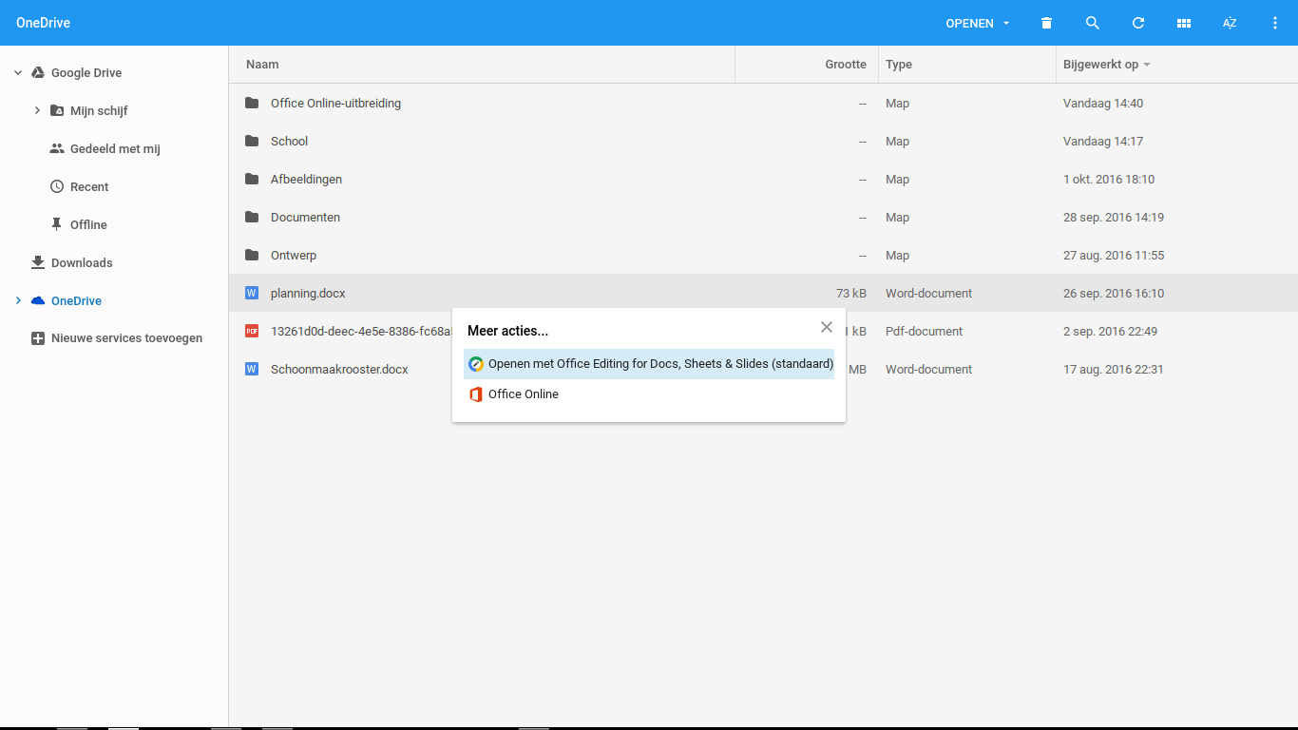Click the 73 kB size cell
The width and height of the screenshot is (1298, 730).
tap(851, 293)
